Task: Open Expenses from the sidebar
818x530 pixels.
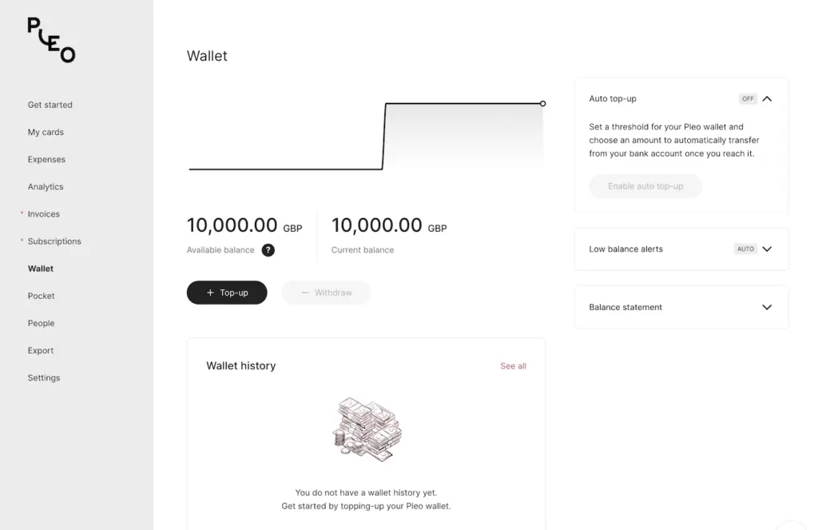Action: 46,159
